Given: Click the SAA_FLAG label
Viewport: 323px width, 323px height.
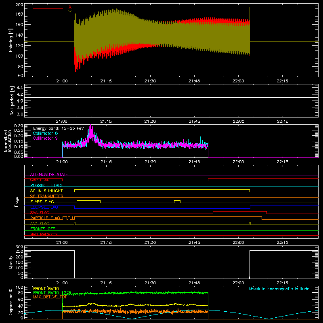Looking at the screenshot, I should pos(40,212).
